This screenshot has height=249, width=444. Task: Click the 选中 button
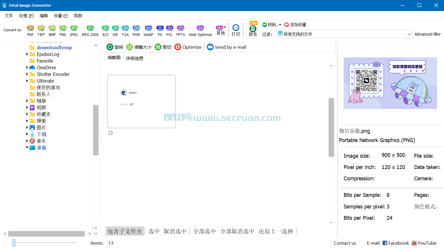(154, 231)
